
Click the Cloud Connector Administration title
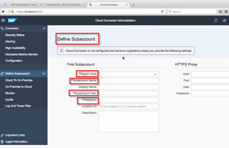point(115,21)
